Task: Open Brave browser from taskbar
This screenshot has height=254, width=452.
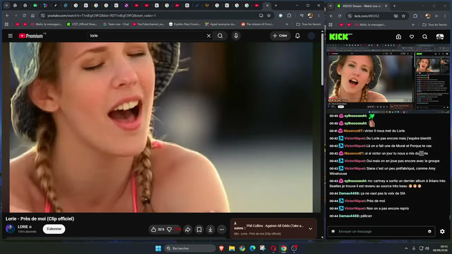Action: pyautogui.click(x=221, y=248)
